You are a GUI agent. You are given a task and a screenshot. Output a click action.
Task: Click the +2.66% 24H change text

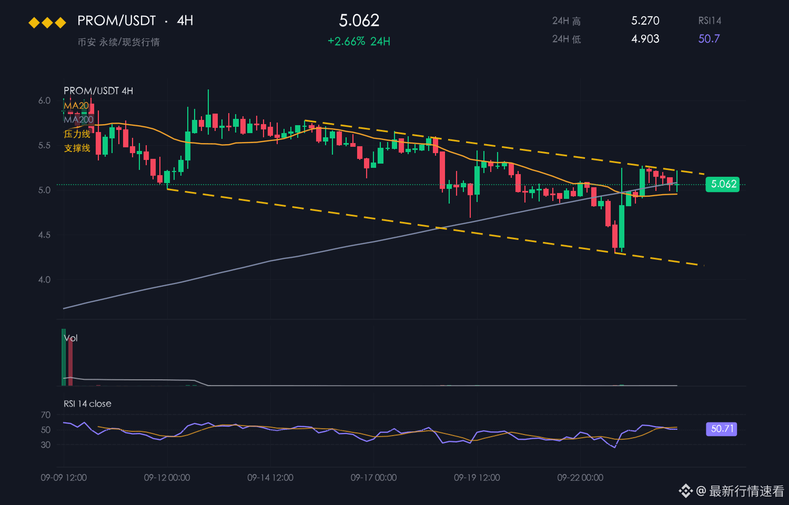pos(359,41)
